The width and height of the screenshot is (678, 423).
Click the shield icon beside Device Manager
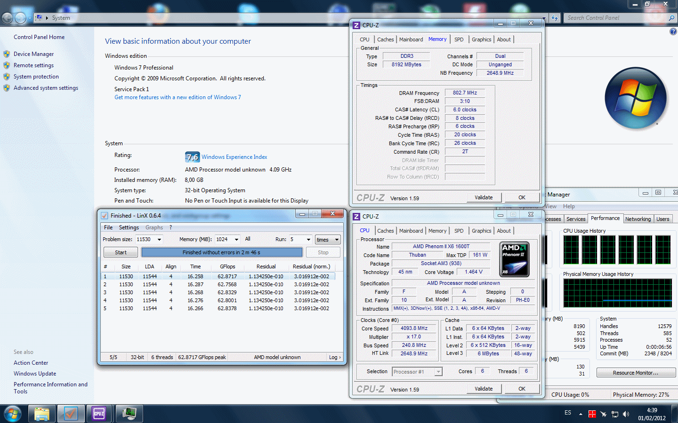point(7,54)
